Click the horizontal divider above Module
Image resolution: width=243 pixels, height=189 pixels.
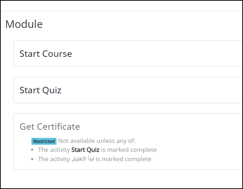121,11
